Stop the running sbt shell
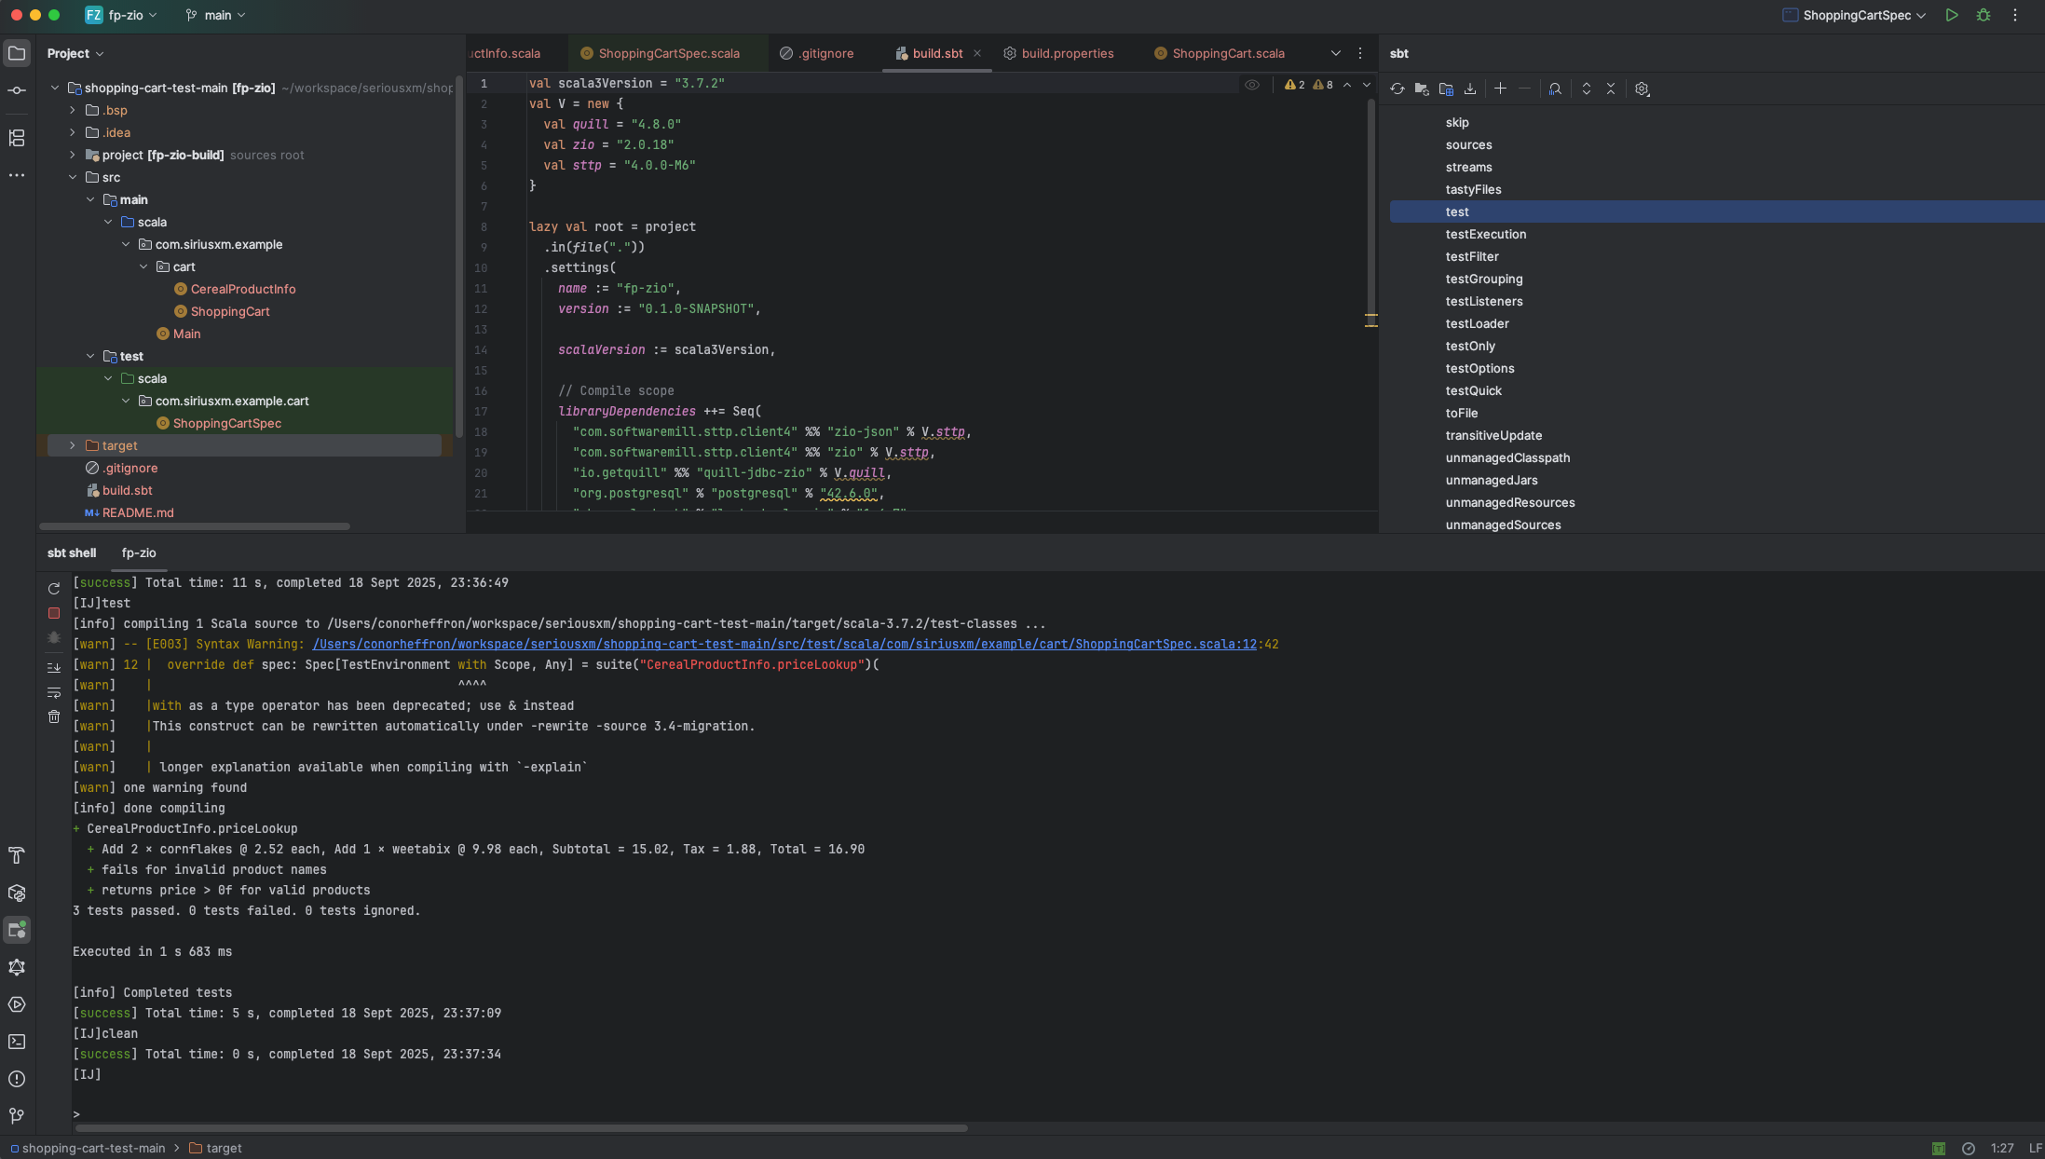The height and width of the screenshot is (1159, 2045). [x=53, y=613]
